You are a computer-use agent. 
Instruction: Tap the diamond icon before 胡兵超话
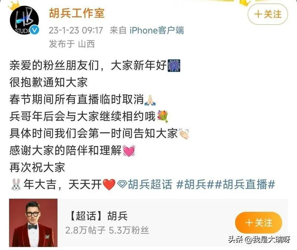click(122, 184)
